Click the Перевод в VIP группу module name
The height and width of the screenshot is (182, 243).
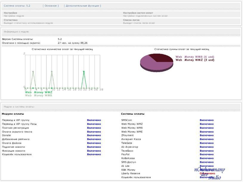[16, 120]
